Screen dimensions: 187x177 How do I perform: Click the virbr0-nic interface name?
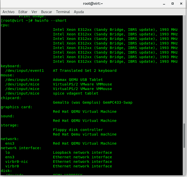[16, 162]
